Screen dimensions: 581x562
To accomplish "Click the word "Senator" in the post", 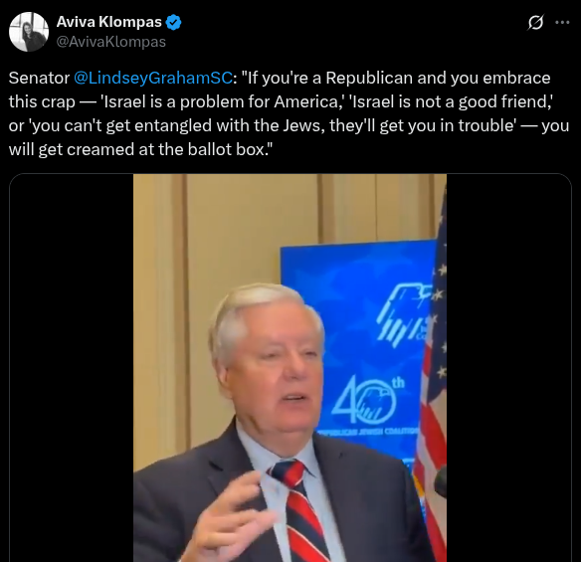I will pyautogui.click(x=39, y=78).
